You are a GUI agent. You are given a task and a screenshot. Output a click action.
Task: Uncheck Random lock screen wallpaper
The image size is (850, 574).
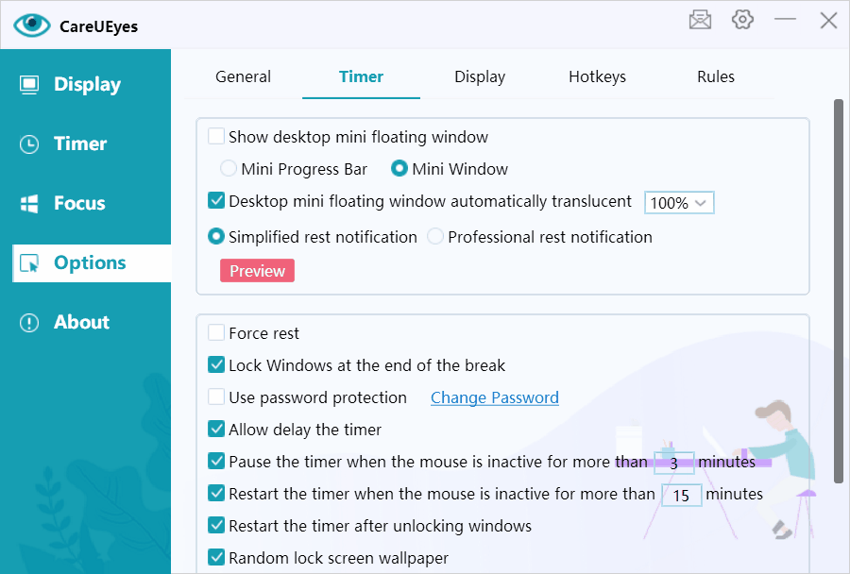tap(216, 557)
